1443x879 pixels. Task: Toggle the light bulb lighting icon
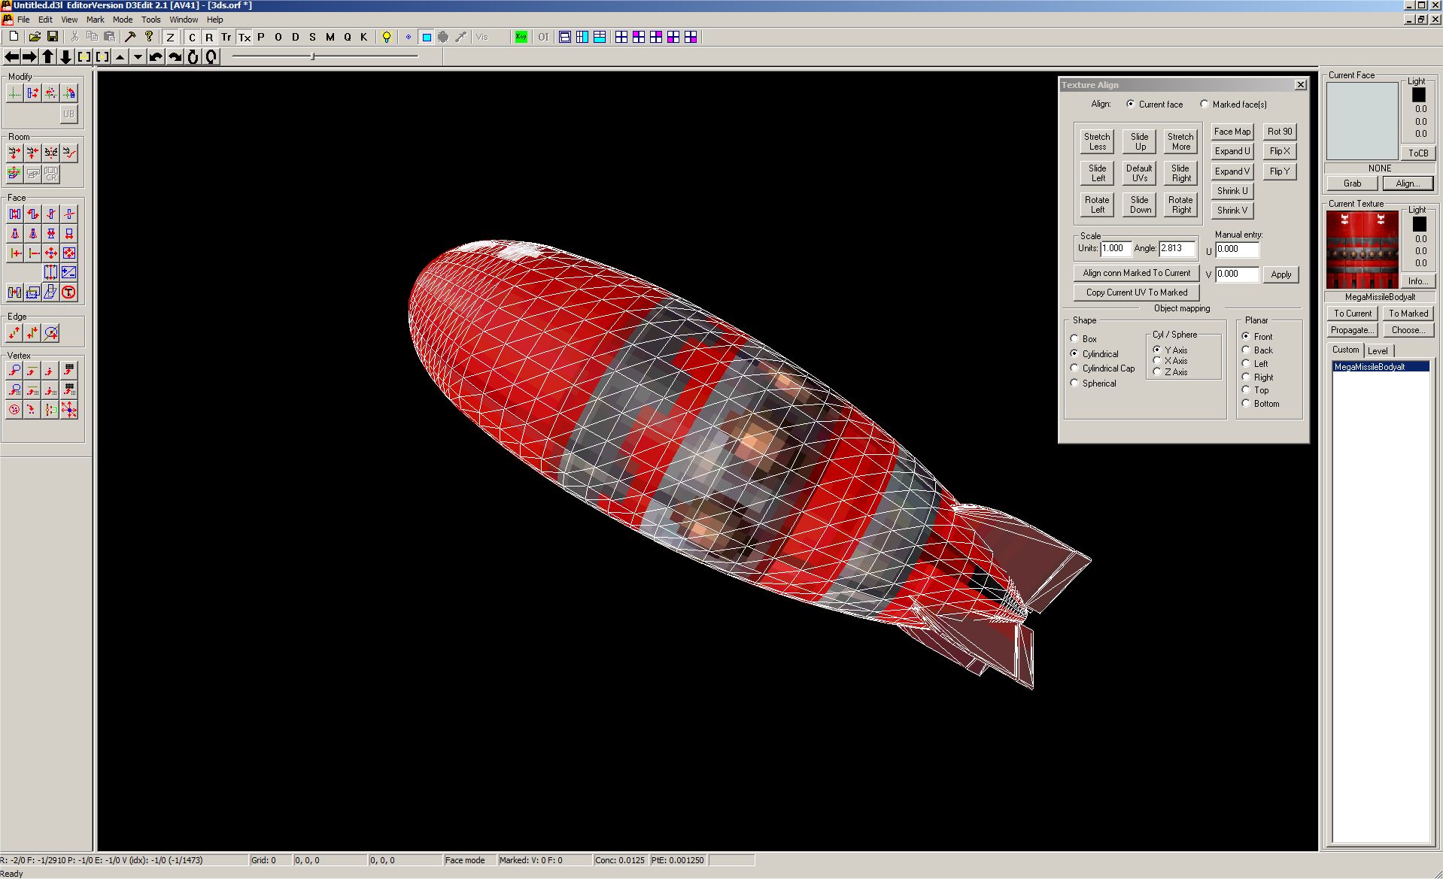pos(387,37)
